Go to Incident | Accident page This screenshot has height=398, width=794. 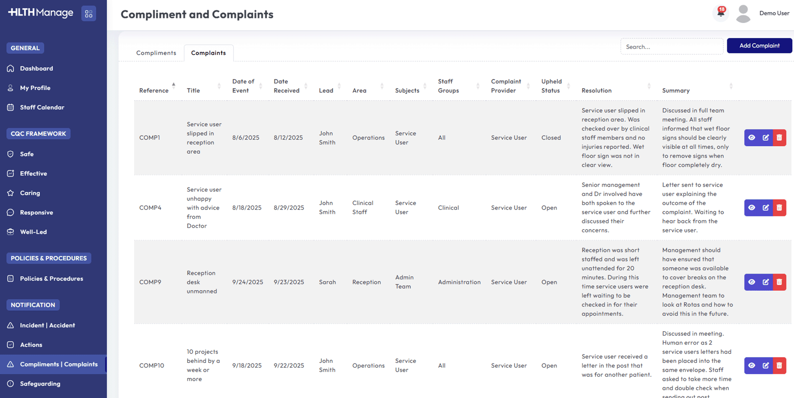tap(47, 325)
